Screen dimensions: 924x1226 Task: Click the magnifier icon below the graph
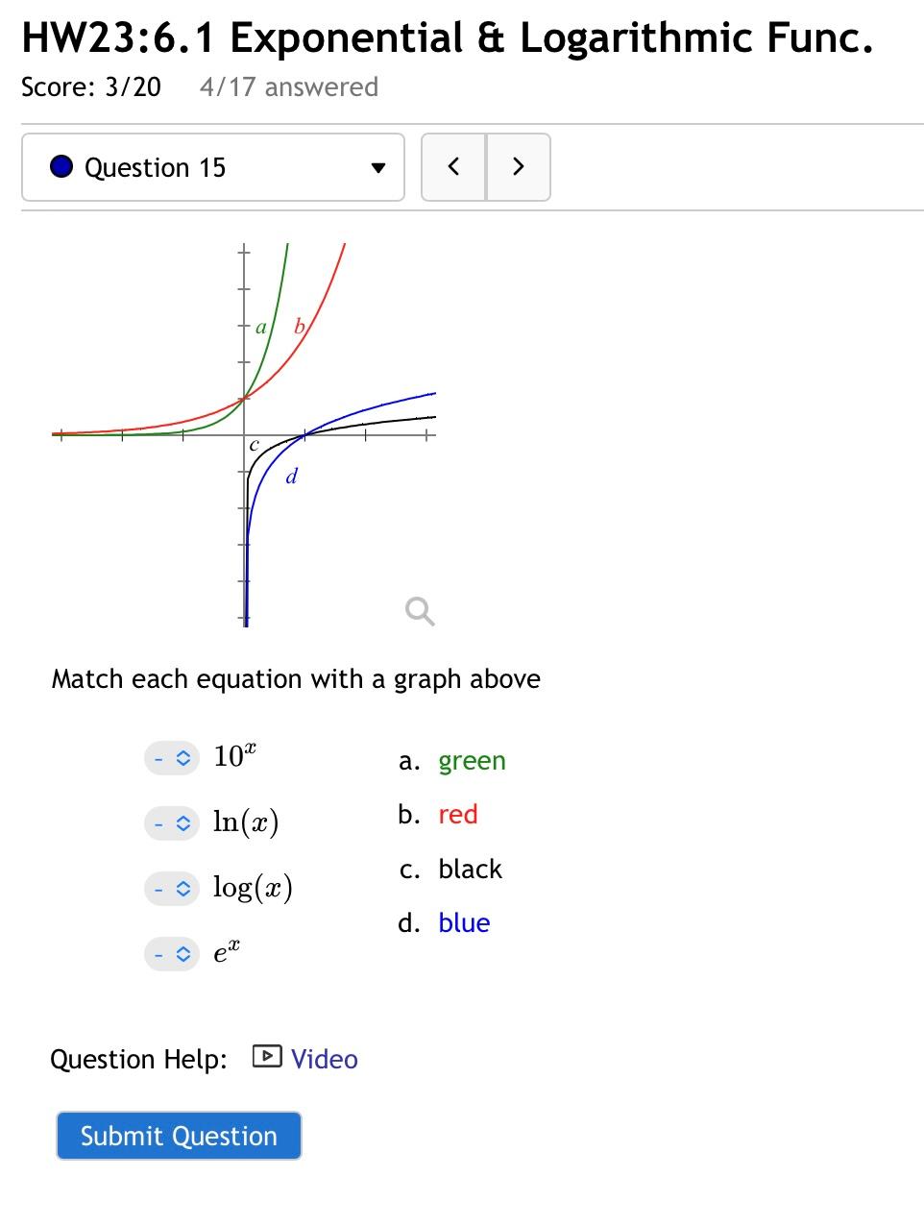tap(419, 611)
